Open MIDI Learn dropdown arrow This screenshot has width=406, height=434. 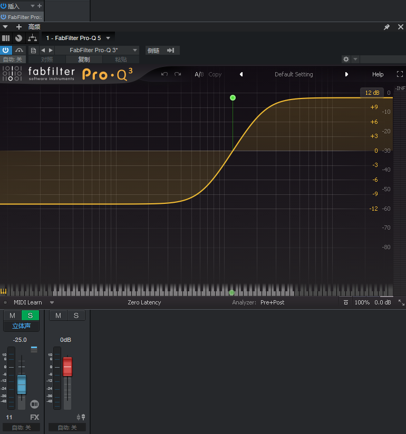[52, 303]
